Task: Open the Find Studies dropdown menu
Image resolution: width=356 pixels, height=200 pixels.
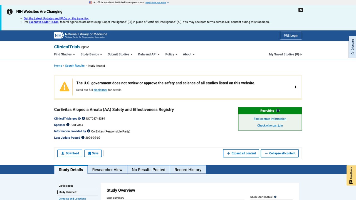Action: [64, 54]
